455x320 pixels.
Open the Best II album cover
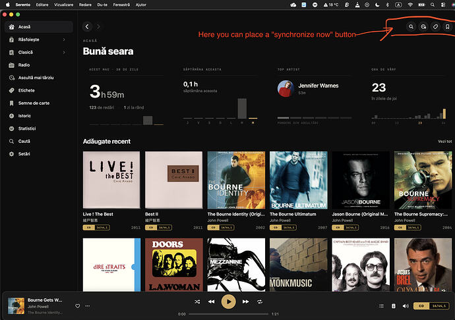[x=173, y=180]
